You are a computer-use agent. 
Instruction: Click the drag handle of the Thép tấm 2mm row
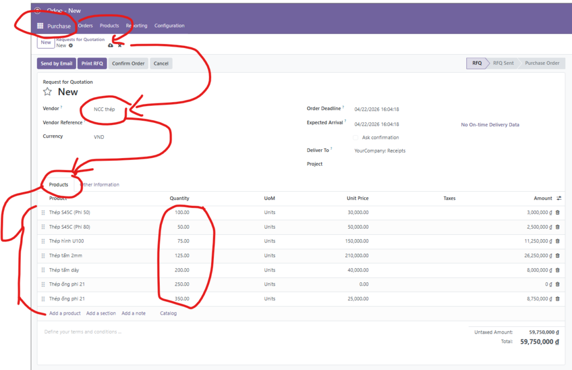pos(43,256)
